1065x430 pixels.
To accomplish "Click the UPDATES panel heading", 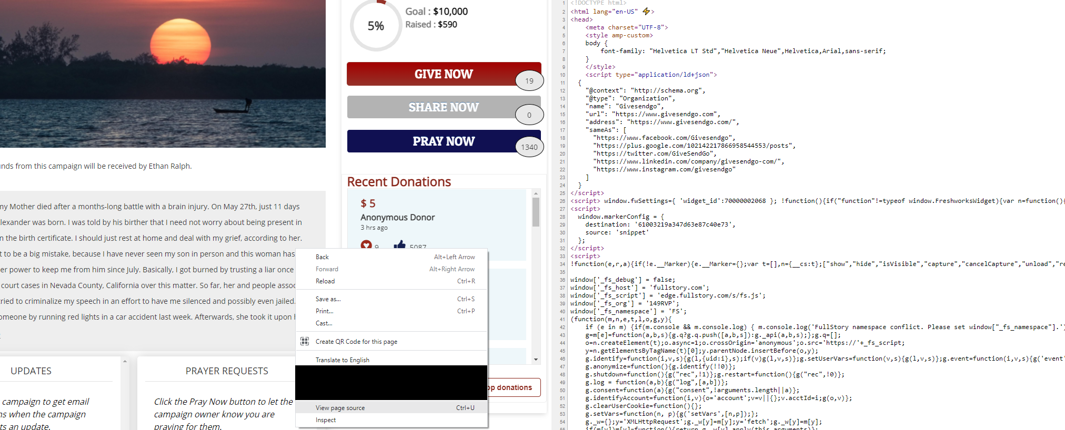I will (31, 371).
